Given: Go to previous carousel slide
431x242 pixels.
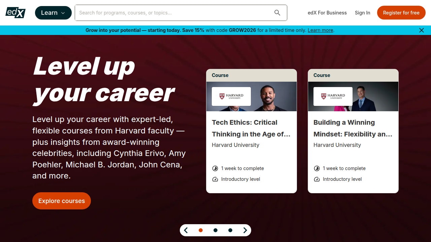Looking at the screenshot, I should click(x=186, y=230).
